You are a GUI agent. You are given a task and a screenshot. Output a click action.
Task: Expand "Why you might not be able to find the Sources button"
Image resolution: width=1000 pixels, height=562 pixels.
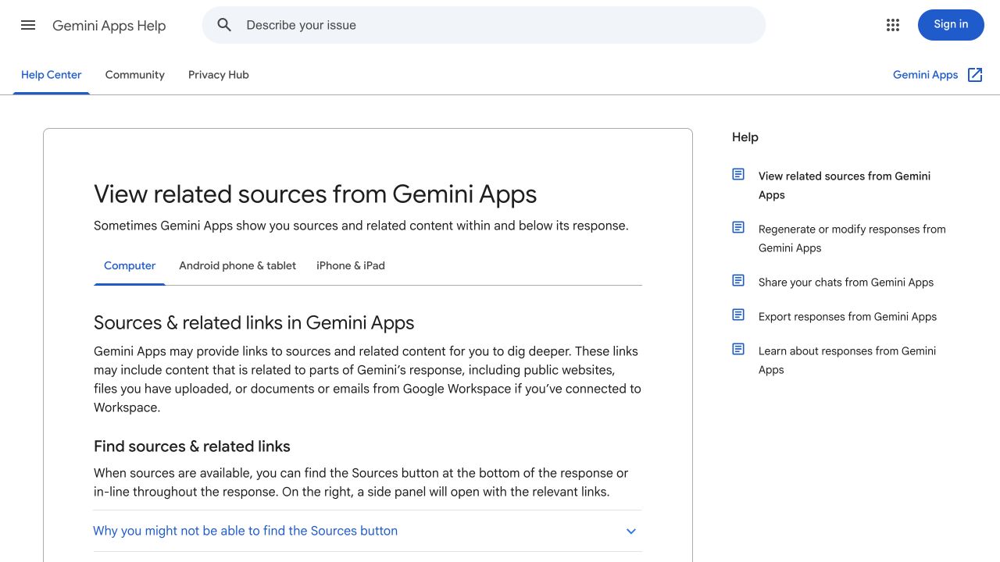(367, 531)
